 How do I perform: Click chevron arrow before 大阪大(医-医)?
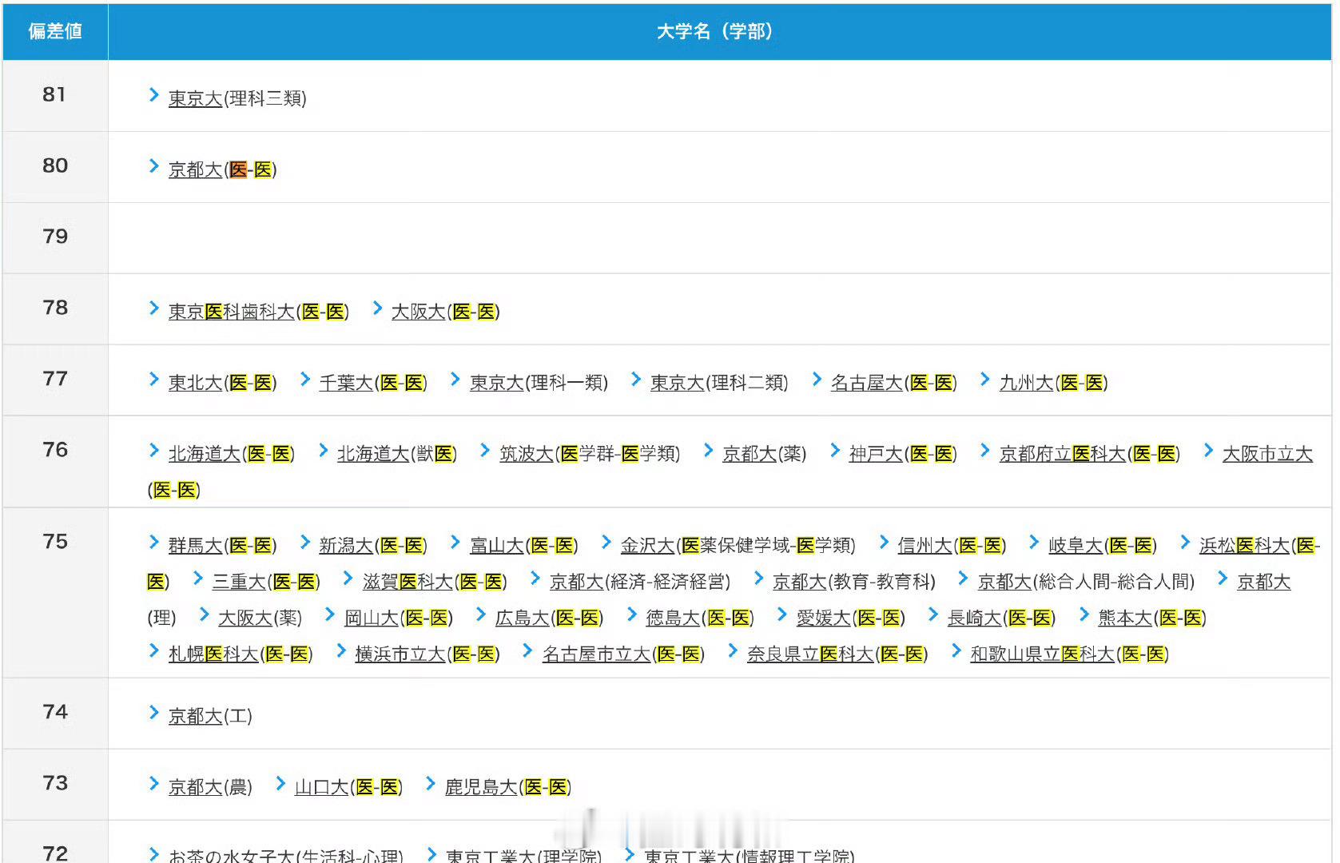(377, 308)
